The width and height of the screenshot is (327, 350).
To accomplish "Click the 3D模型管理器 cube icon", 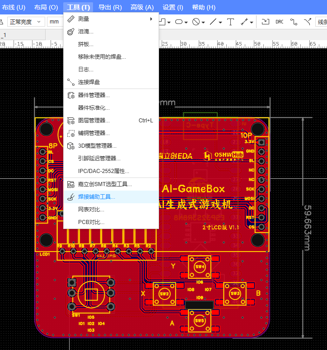I will [x=71, y=146].
